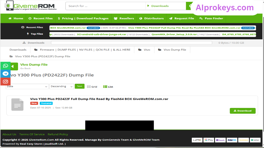The width and height of the screenshot is (264, 148).
Task: Switch to List view
Action: [x=108, y=87]
